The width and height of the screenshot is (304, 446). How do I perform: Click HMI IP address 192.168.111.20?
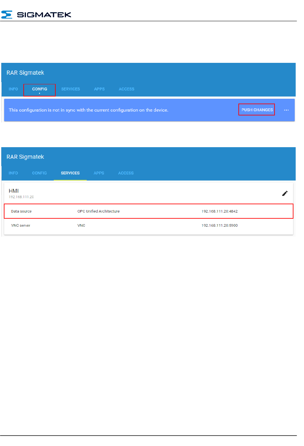click(x=21, y=197)
